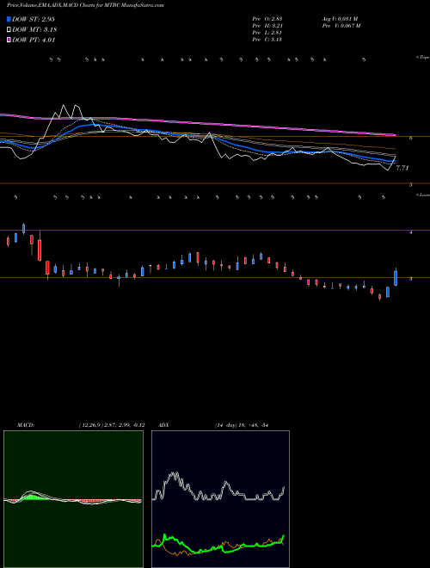Click the '<Lows' marker label

(422, 194)
